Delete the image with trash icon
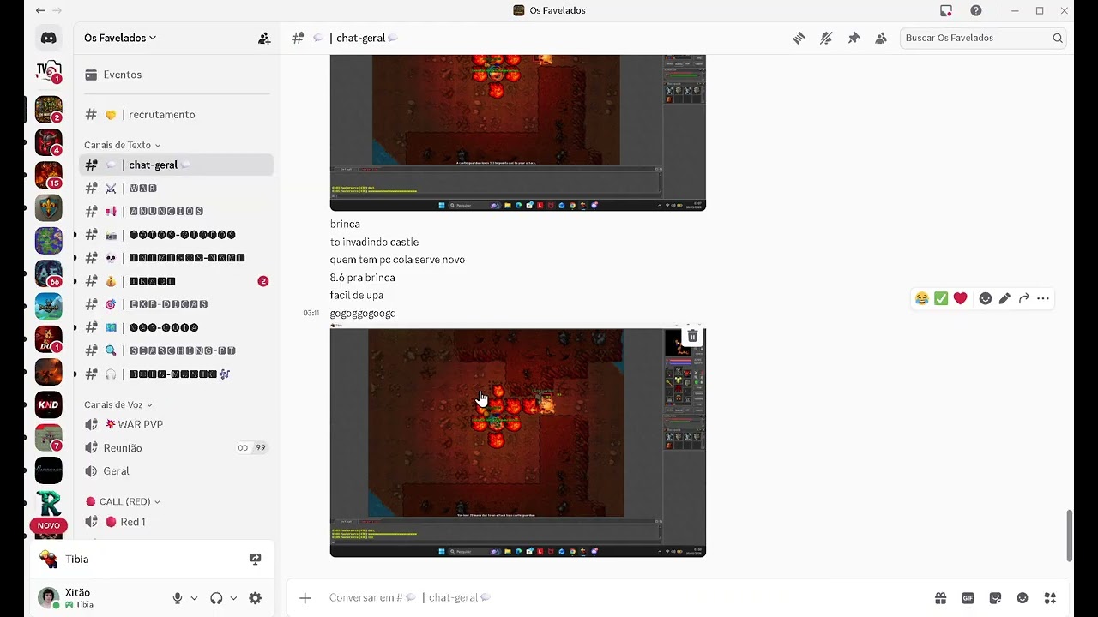 tap(692, 337)
